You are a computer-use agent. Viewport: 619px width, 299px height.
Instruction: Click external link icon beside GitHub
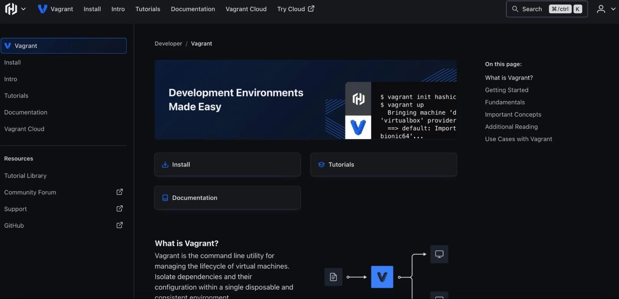point(120,225)
